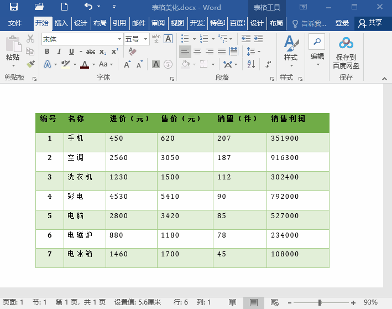
Task: Create new blank document icon
Action: coord(65,7)
